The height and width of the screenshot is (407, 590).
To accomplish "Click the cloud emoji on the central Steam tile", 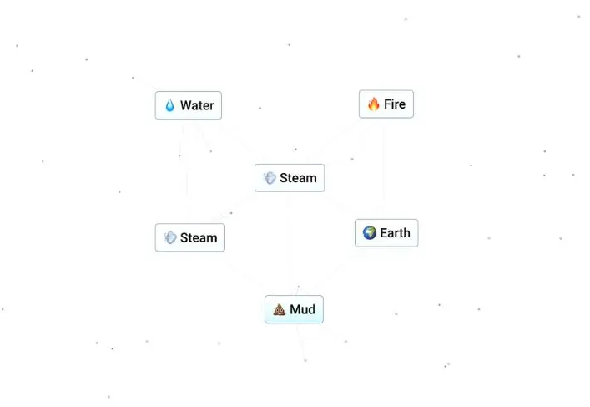I will click(x=270, y=178).
